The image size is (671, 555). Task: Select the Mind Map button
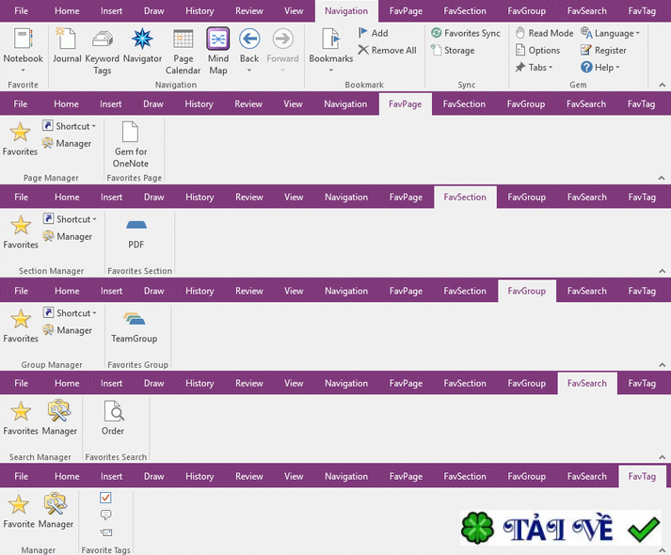point(218,51)
